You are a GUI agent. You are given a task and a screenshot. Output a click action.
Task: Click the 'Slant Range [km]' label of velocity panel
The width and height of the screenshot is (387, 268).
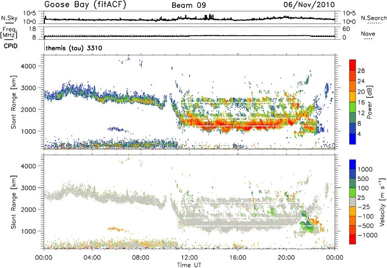(14, 202)
